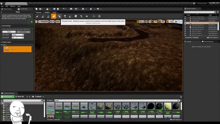Hide the Landscape actor via eye icon
This screenshot has height=124, width=220.
pyautogui.click(x=185, y=21)
